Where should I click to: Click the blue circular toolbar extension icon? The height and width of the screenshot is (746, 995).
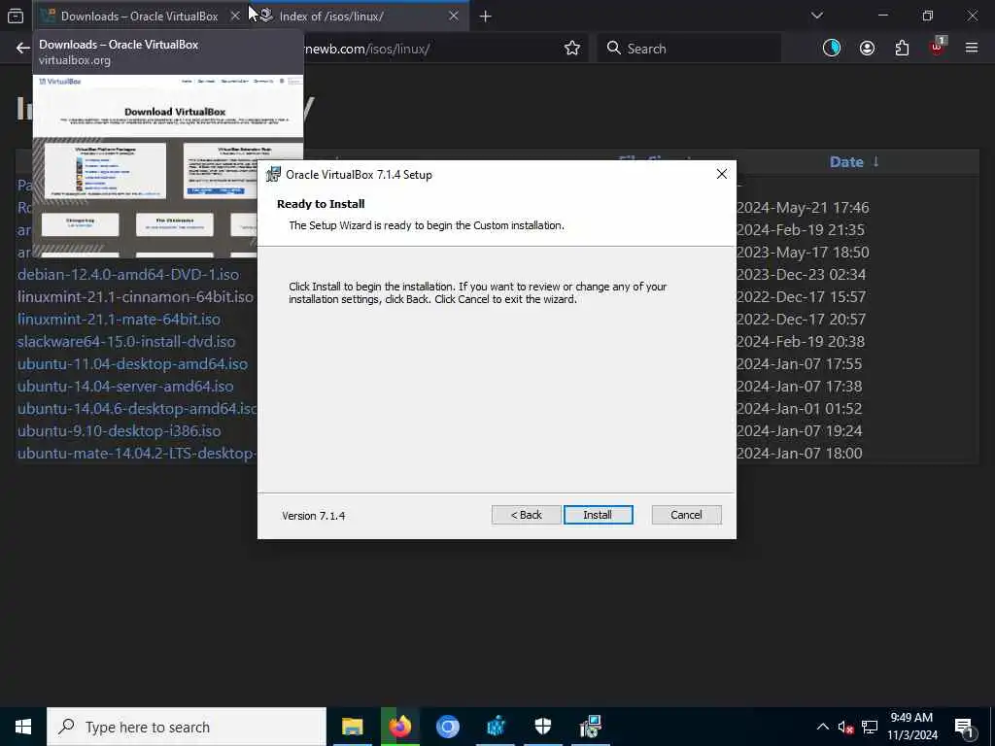pyautogui.click(x=832, y=49)
